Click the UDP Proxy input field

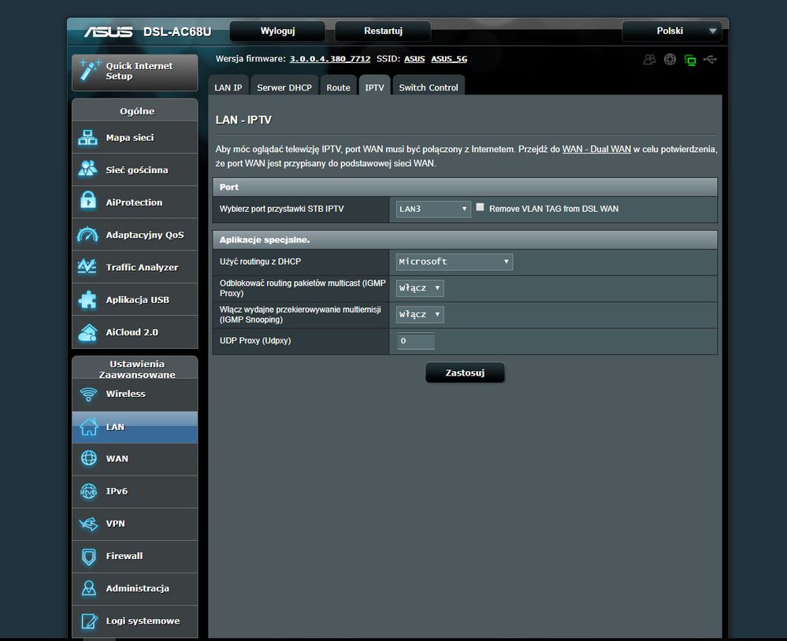(x=416, y=341)
